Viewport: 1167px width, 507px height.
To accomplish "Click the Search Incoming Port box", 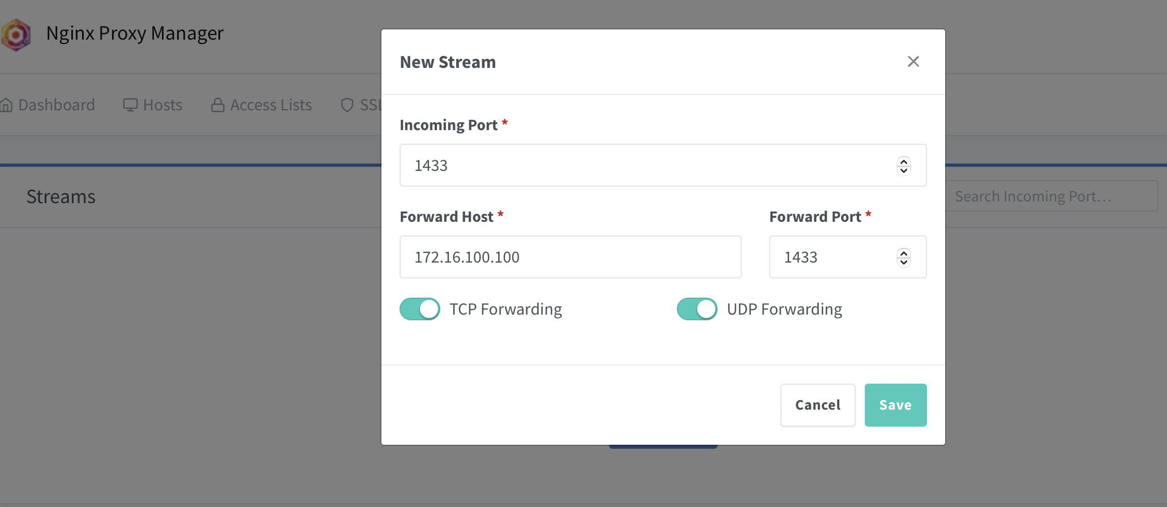I will pyautogui.click(x=1052, y=196).
